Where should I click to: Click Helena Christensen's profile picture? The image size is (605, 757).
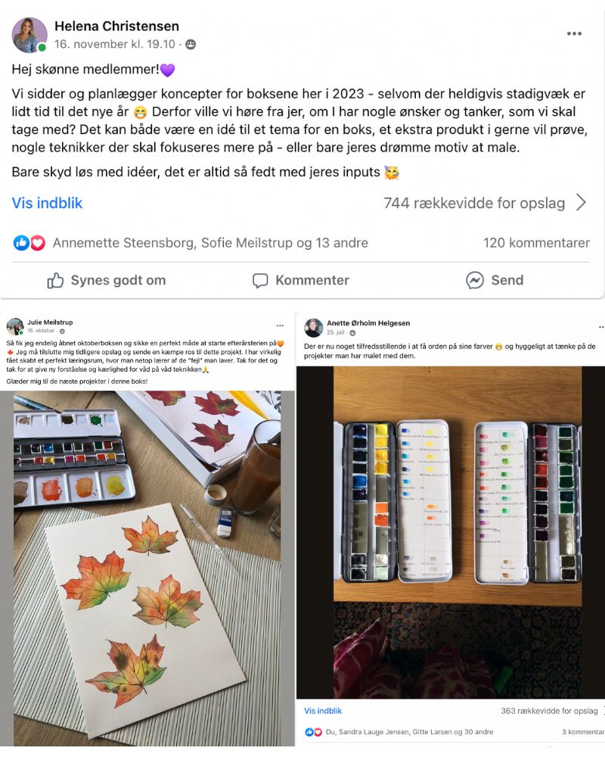tap(29, 35)
